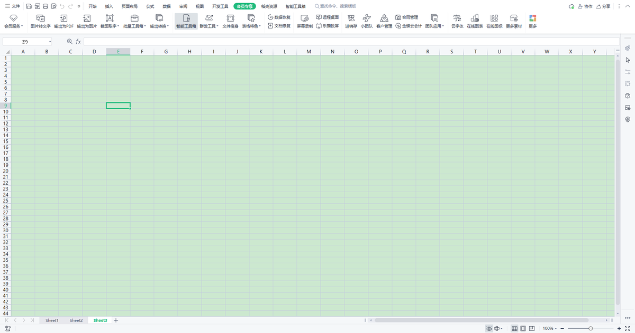Open the Name Box dropdown arrow

point(50,42)
